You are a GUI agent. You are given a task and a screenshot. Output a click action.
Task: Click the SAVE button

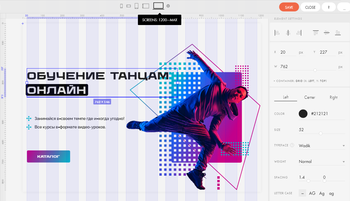289,7
